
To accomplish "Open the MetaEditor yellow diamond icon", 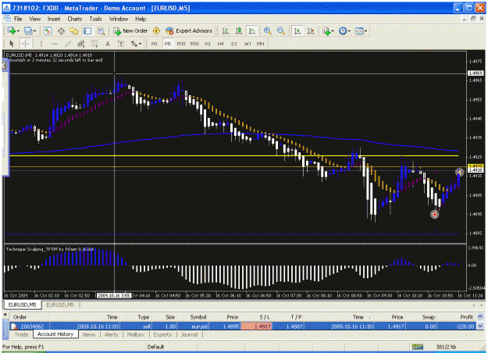I will (156, 30).
